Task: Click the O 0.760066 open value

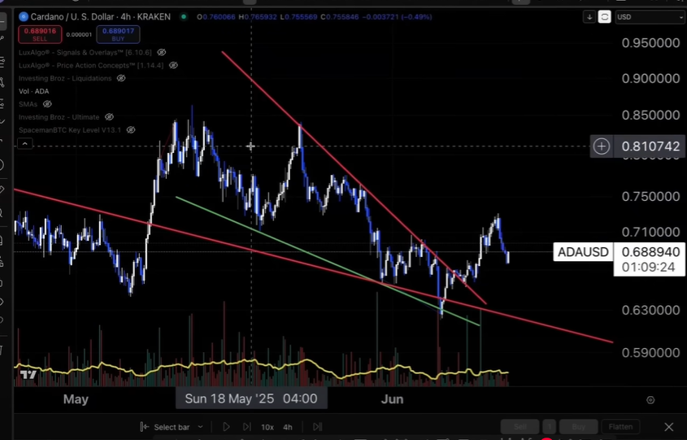Action: coord(216,17)
